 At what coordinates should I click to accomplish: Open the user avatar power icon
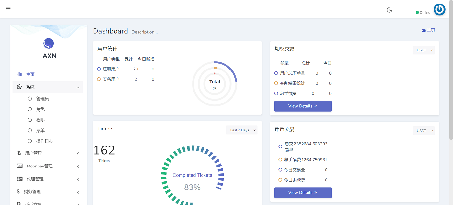click(x=439, y=10)
